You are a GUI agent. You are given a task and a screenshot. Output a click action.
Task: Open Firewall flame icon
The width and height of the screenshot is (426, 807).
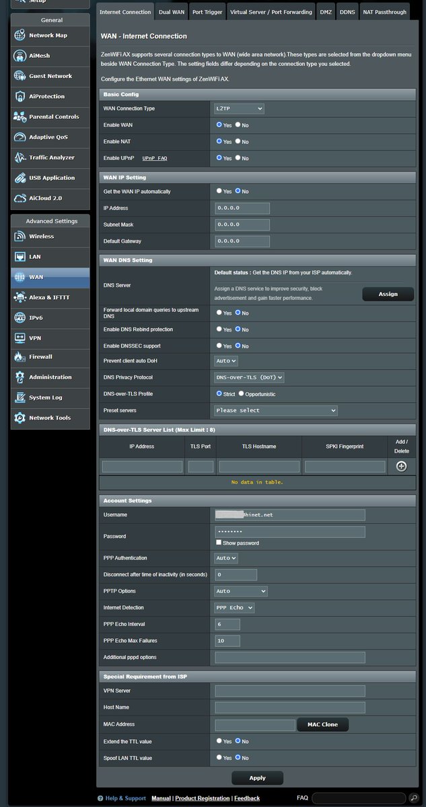pyautogui.click(x=20, y=357)
